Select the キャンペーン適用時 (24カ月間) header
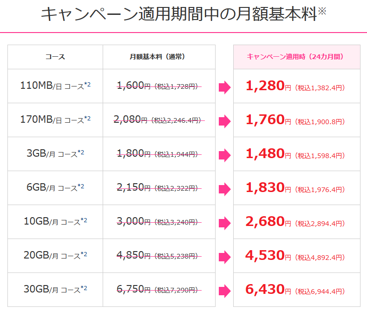367x312 pixels. [x=296, y=57]
